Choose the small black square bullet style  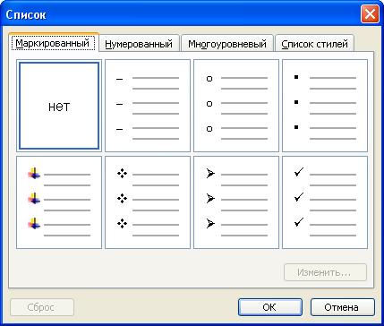(325, 106)
